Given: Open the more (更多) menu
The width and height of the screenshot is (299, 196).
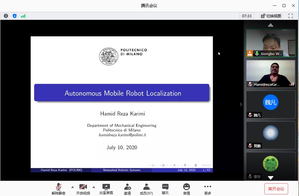Looking at the screenshot, I should (x=207, y=189).
